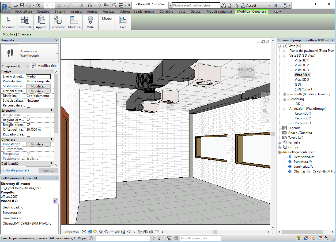336x242 pixels.
Task: Click the default 3D view house icon
Action: click(x=90, y=5)
